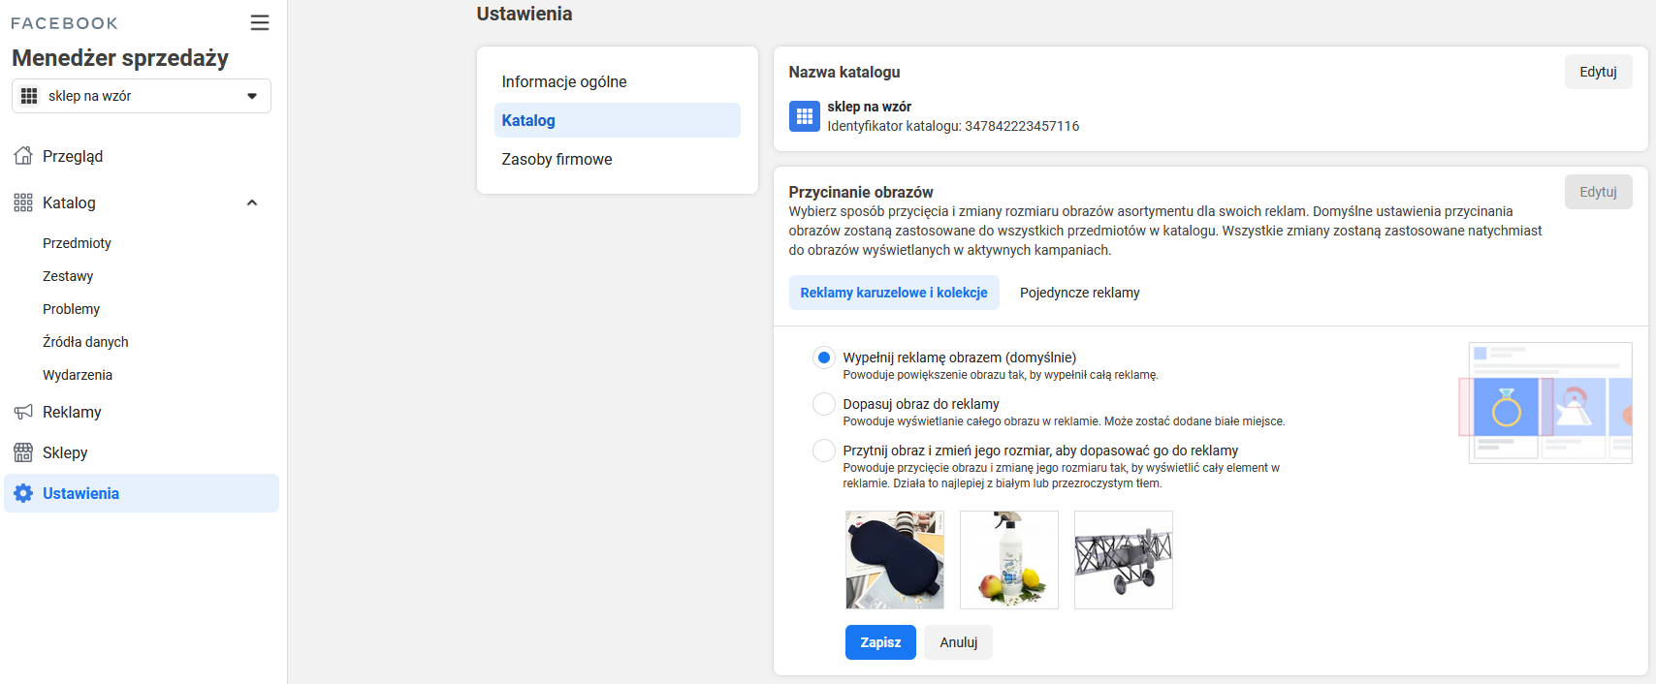This screenshot has height=684, width=1656.
Task: Open the sklep na wzór catalog dropdown
Action: click(142, 96)
